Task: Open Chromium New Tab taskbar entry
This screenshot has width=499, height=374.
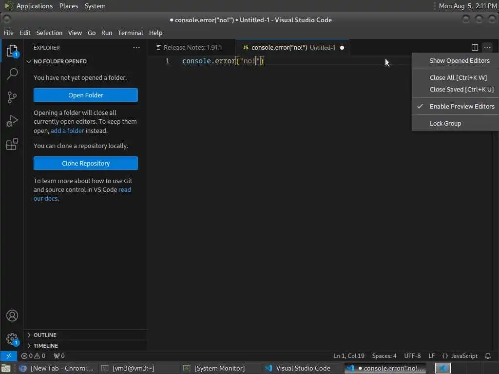Action: [x=57, y=368]
